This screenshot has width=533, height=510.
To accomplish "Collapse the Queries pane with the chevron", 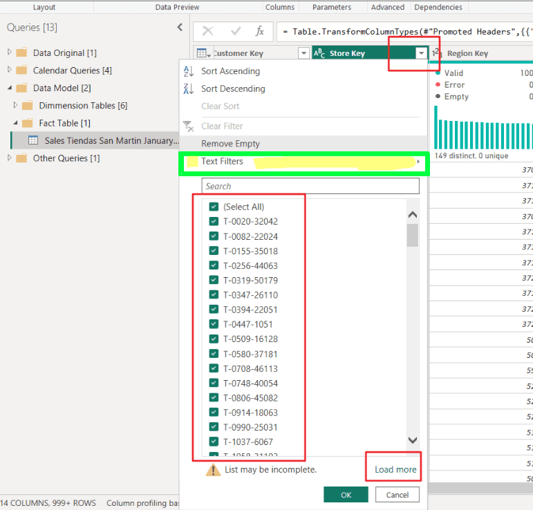I will coord(180,28).
